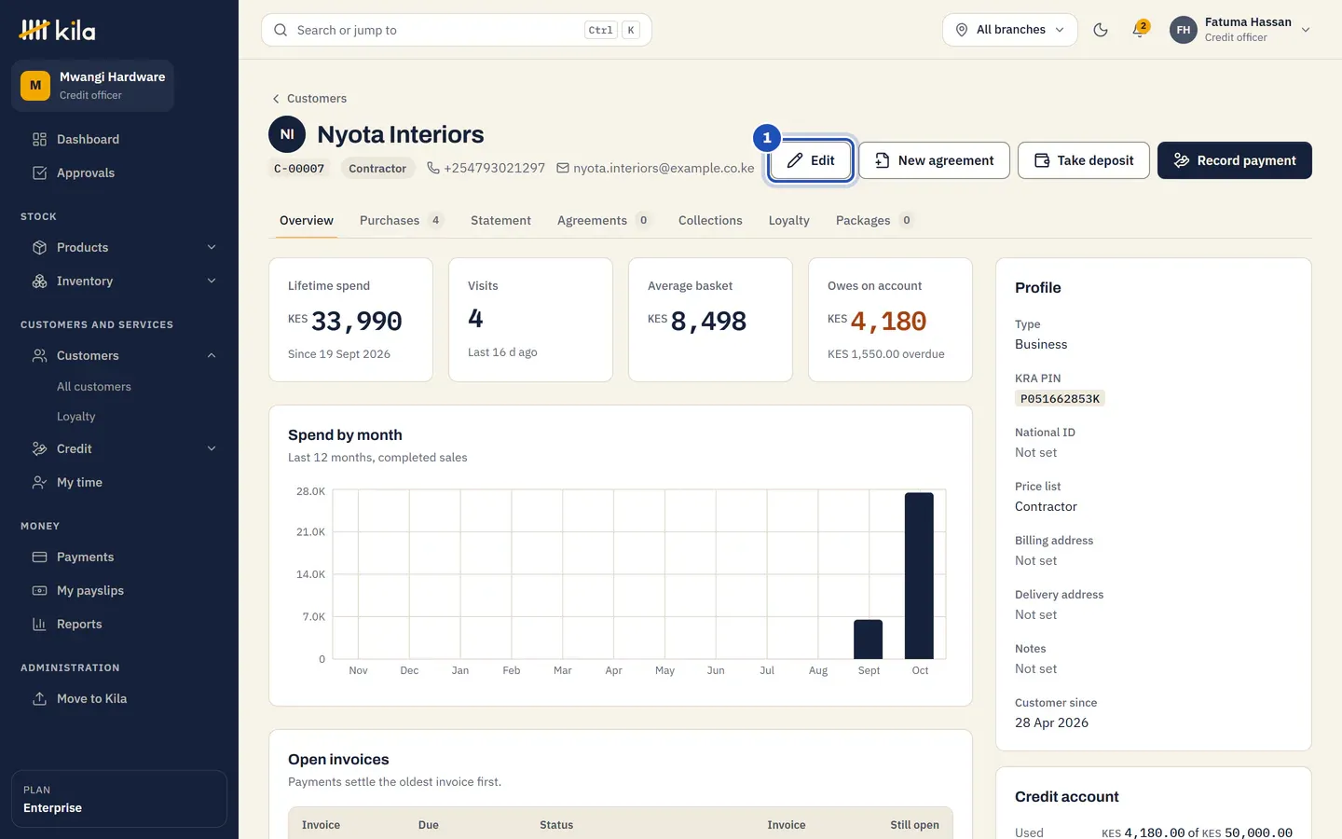Click the location pin in All branches
Image resolution: width=1342 pixels, height=839 pixels.
click(962, 30)
